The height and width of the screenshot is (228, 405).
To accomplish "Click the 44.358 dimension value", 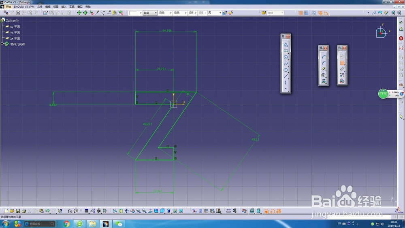I will point(166,30).
